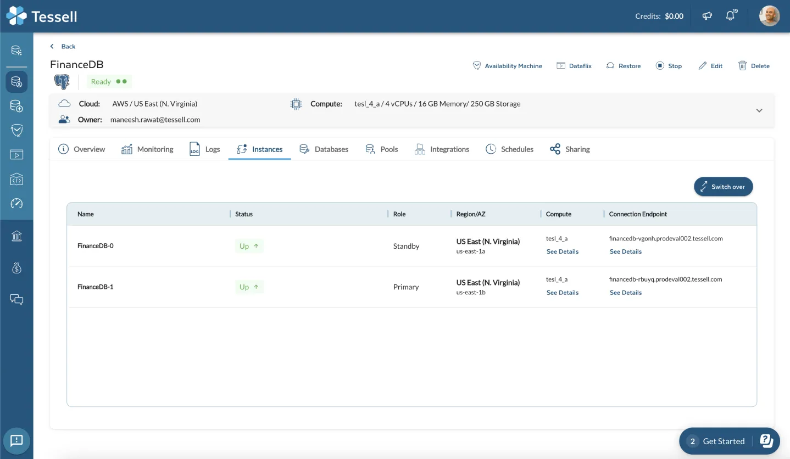Viewport: 790px width, 459px height.
Task: Open the Databases tab
Action: pyautogui.click(x=324, y=149)
